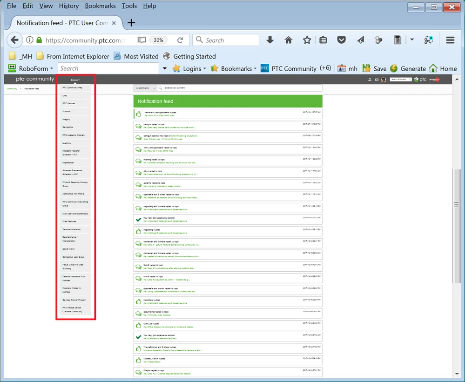465x382 pixels.
Task: Click the PTC Community RoboForm login
Action: click(x=288, y=68)
